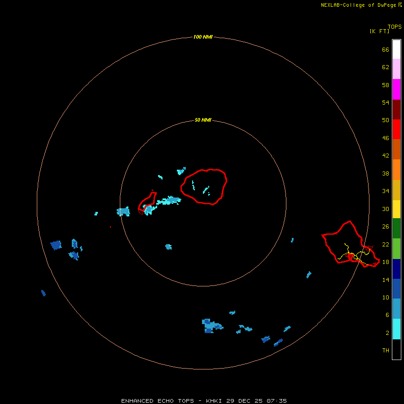Image resolution: width=404 pixels, height=404 pixels.
Task: Click the light green legend swatch
Action: click(396, 249)
